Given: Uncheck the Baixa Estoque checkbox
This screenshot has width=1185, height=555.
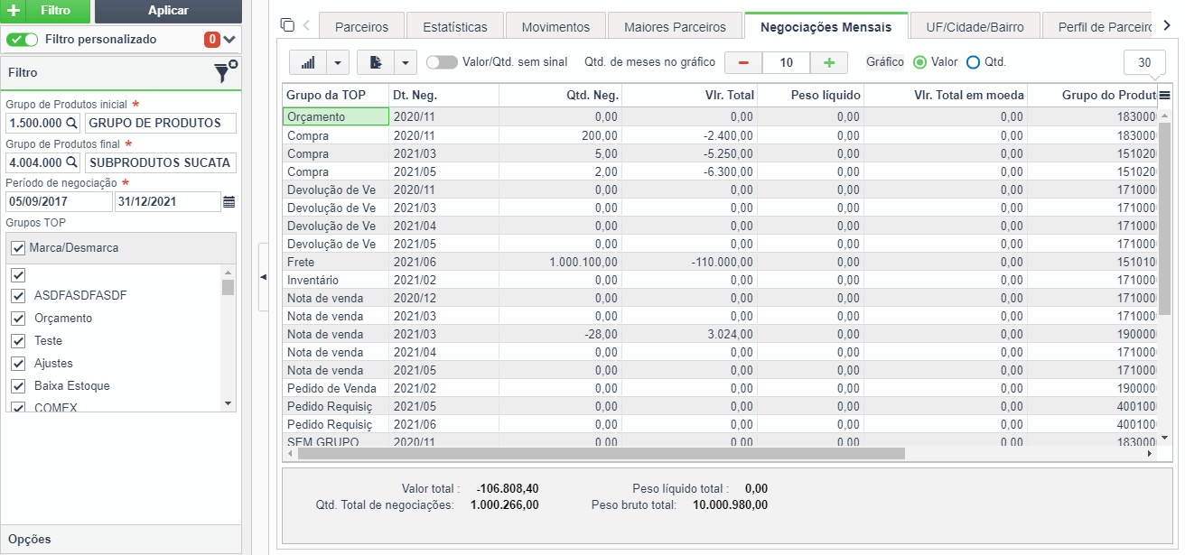Looking at the screenshot, I should [x=16, y=386].
